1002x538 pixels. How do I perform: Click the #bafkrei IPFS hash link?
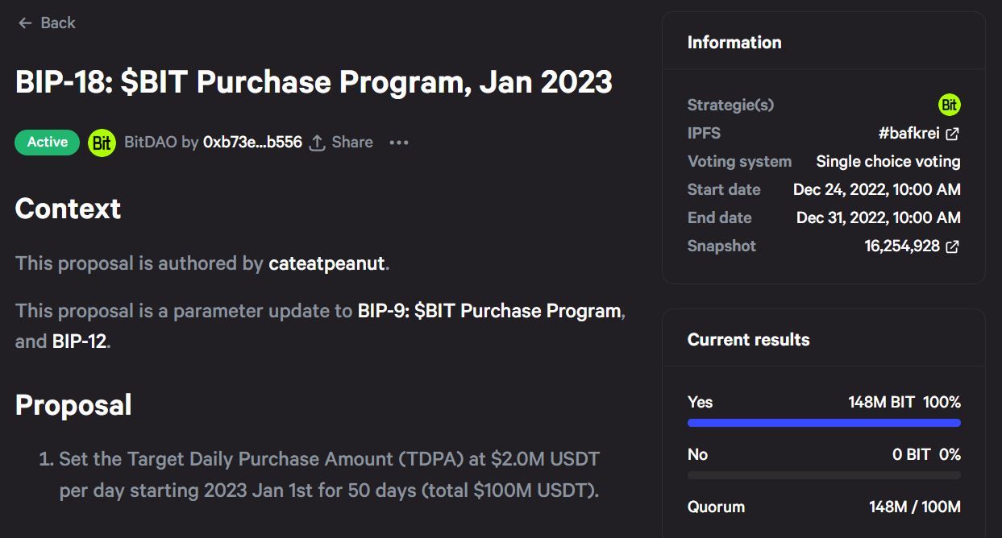click(908, 134)
